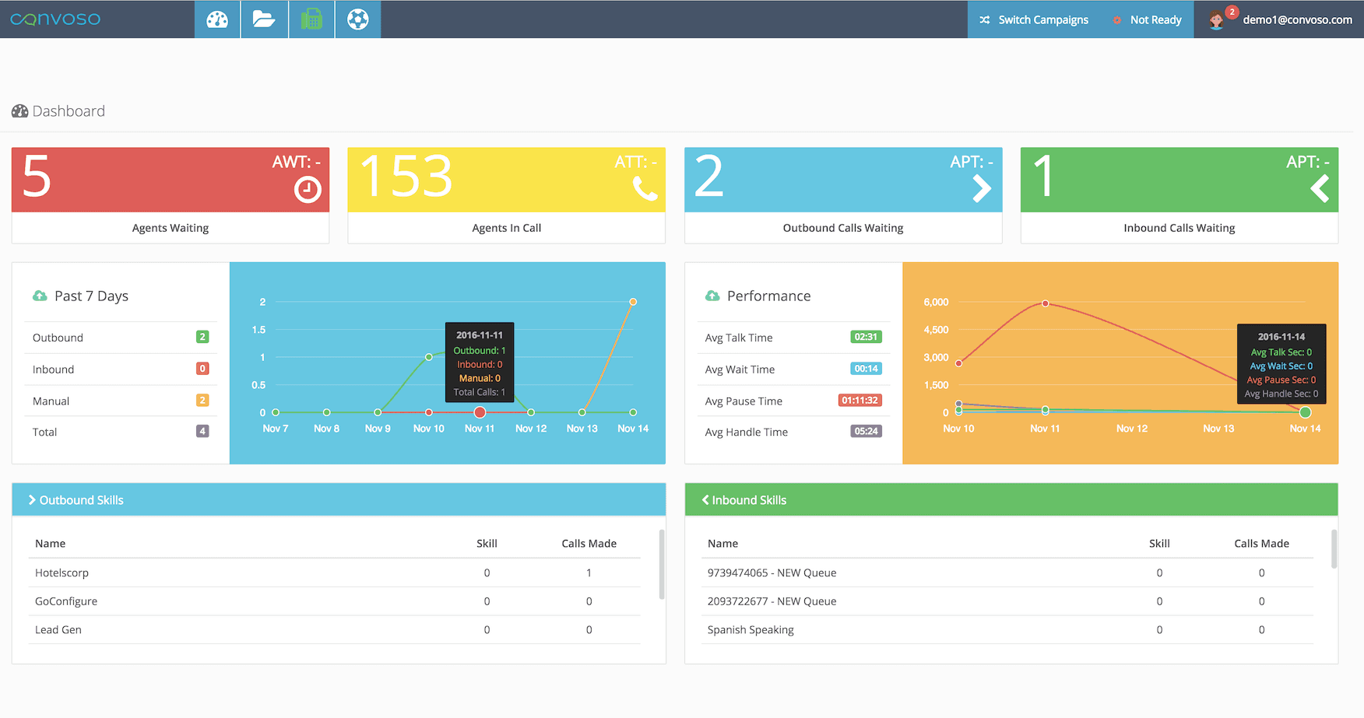The width and height of the screenshot is (1364, 718).
Task: Click the user avatar with notification badge
Action: point(1218,19)
